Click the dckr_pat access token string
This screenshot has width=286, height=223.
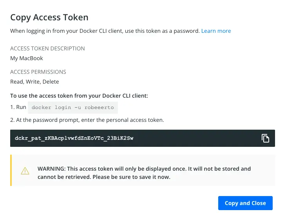coord(74,138)
